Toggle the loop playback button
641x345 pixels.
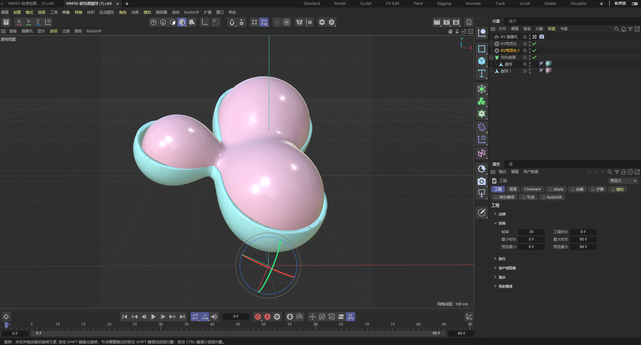coord(195,317)
